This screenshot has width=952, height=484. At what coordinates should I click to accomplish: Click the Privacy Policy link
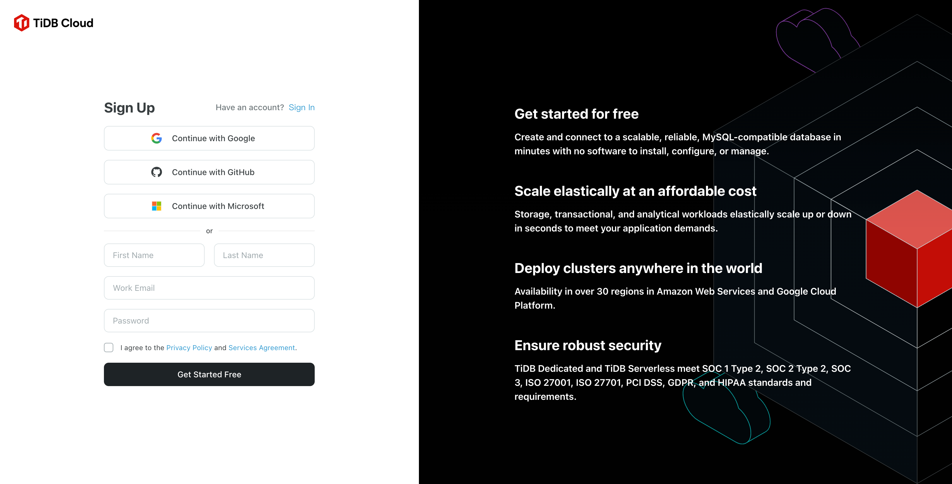coord(189,348)
